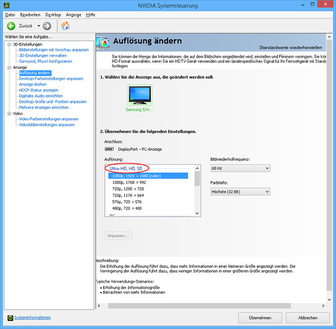
Task: Click the Übernehmen button
Action: (260, 318)
